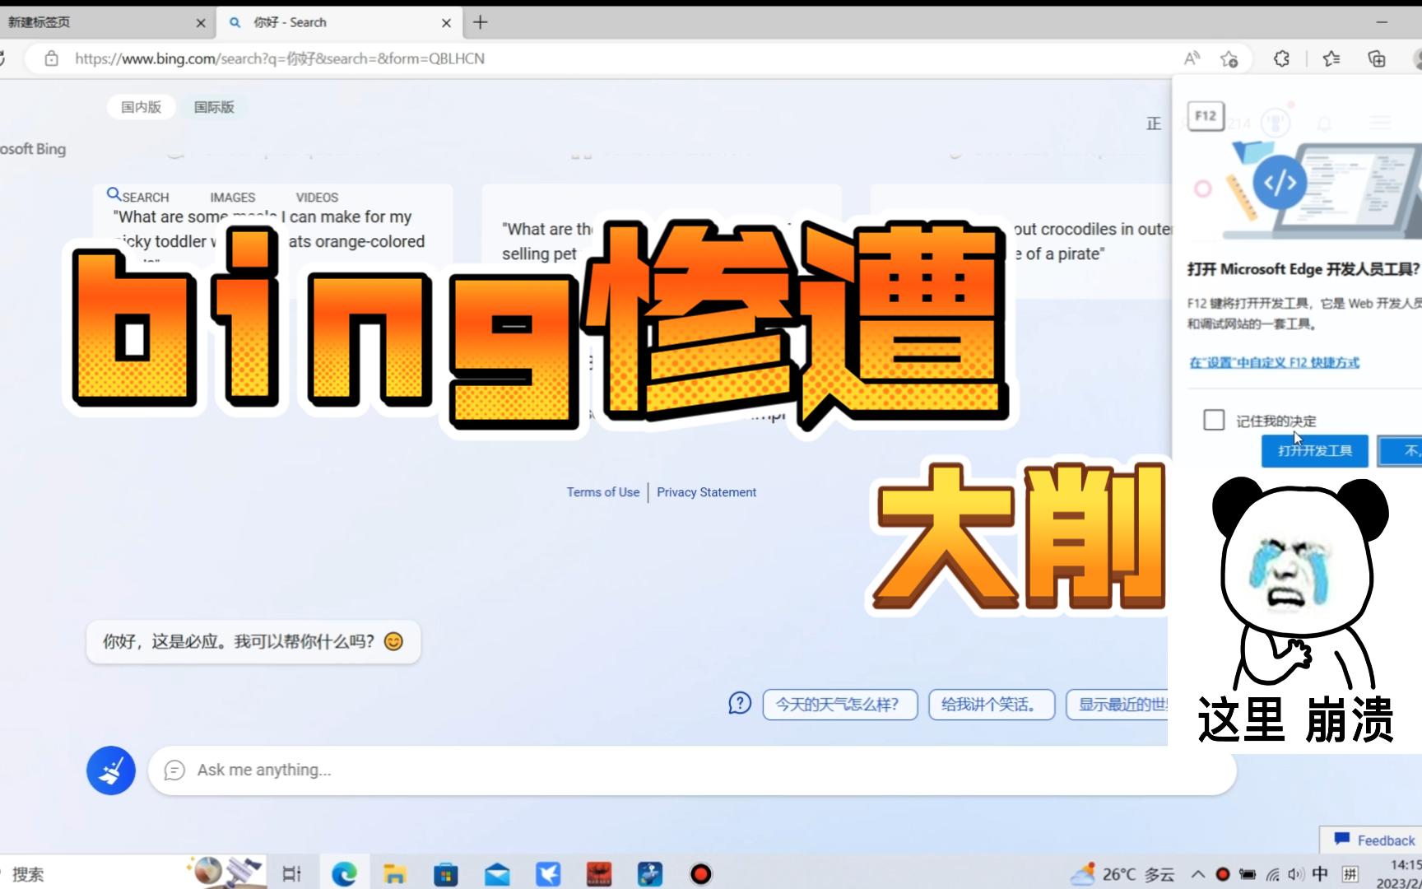Open the Privacy Statement link
This screenshot has height=889, width=1422.
tap(706, 492)
